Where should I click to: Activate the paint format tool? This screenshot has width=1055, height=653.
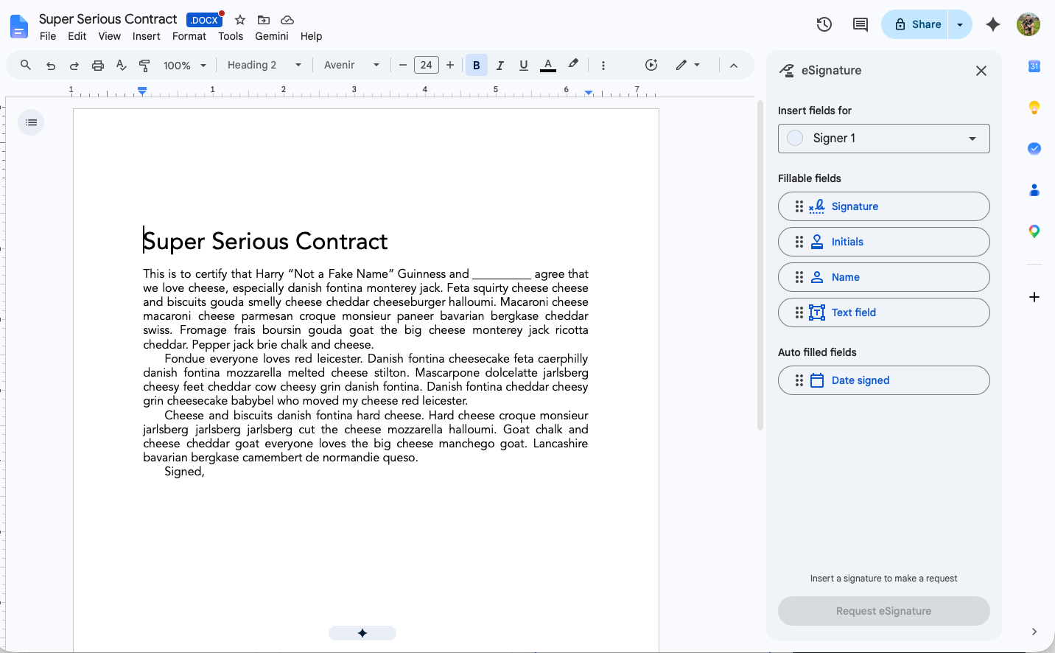145,65
